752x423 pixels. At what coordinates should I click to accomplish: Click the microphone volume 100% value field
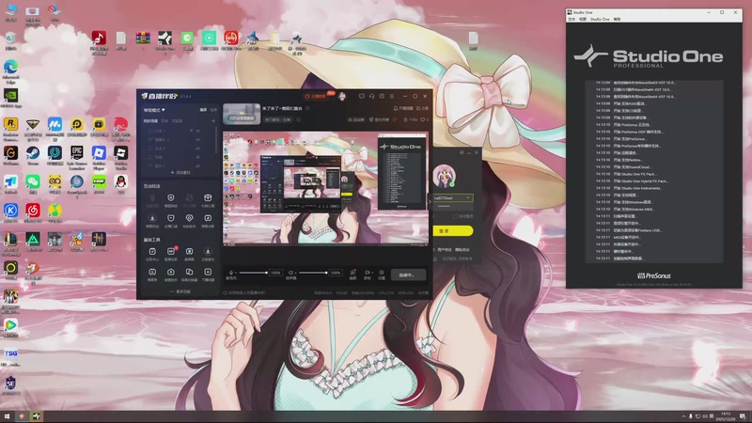click(275, 273)
